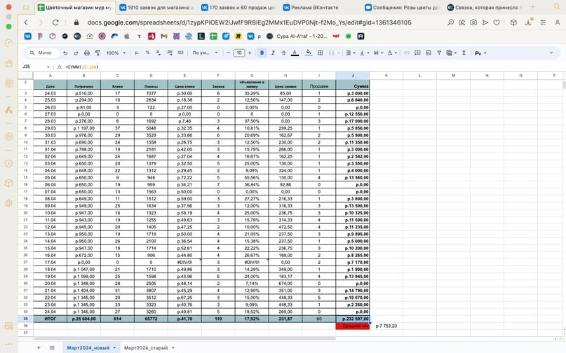Click the borders icon in toolbar
The width and height of the screenshot is (566, 353).
[320, 53]
